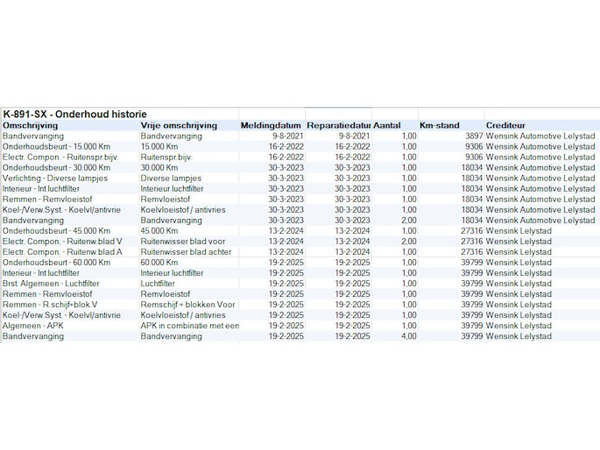Select the Onderhoudsbeurt - 45.000 Km cell
Viewport: 600px width, 450px height.
(57, 230)
